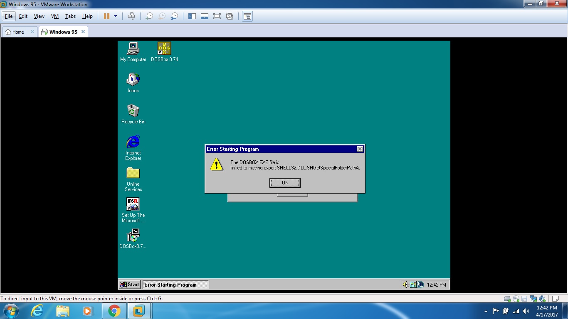This screenshot has width=568, height=319.
Task: Open the Windows 7 volume control
Action: pos(526,311)
